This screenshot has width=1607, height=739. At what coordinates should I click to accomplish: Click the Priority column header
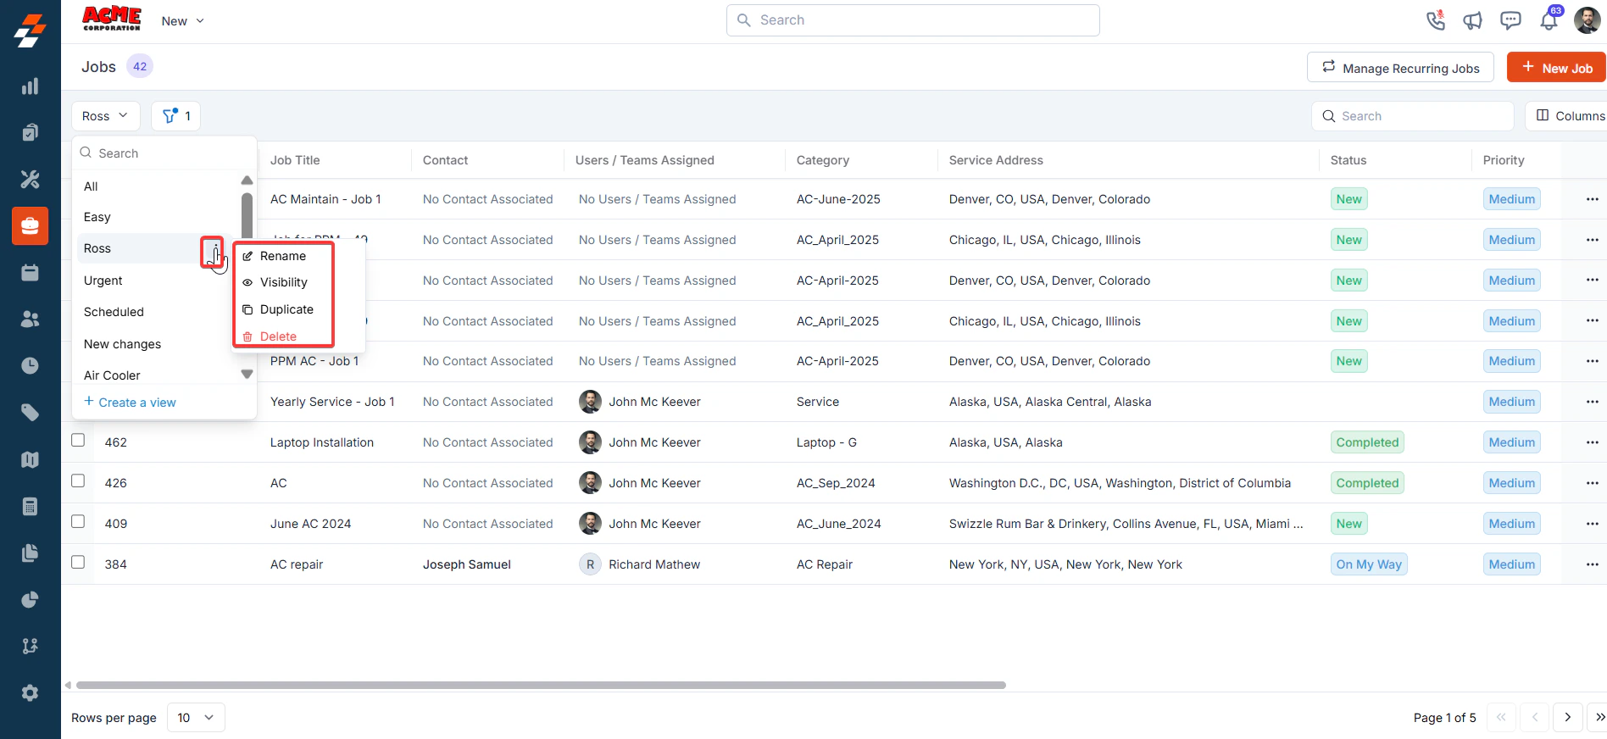click(1504, 160)
